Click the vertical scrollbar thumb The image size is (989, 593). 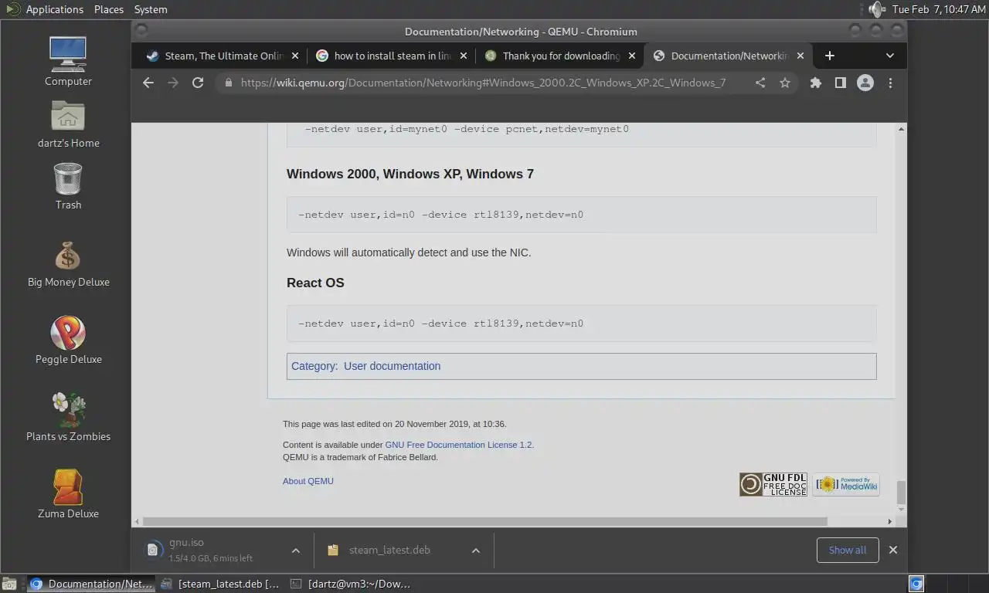[x=901, y=493]
